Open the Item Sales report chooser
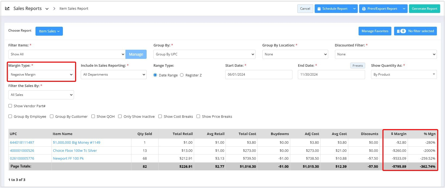Image resolution: width=445 pixels, height=188 pixels. click(x=49, y=31)
